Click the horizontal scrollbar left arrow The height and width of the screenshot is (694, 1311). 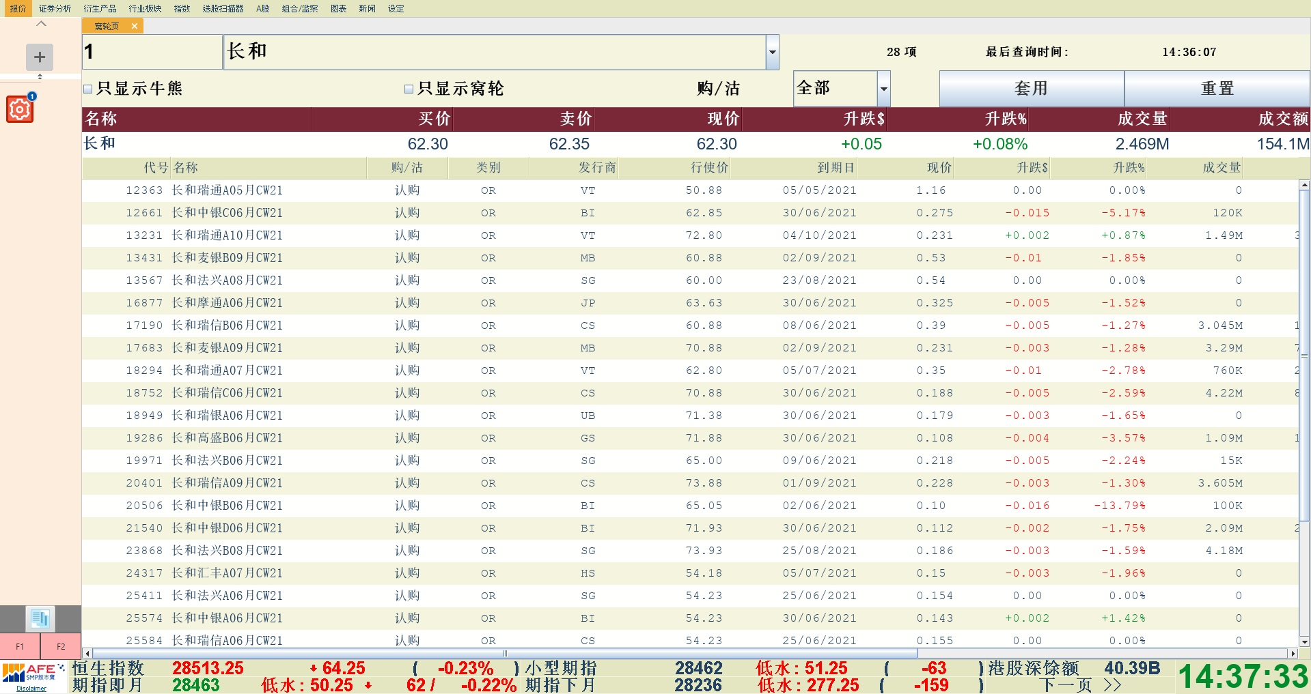point(87,653)
